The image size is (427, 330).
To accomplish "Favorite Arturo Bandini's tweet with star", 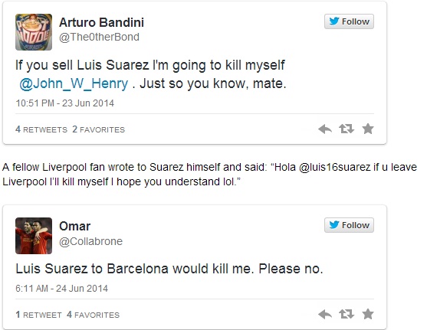I will (x=368, y=129).
